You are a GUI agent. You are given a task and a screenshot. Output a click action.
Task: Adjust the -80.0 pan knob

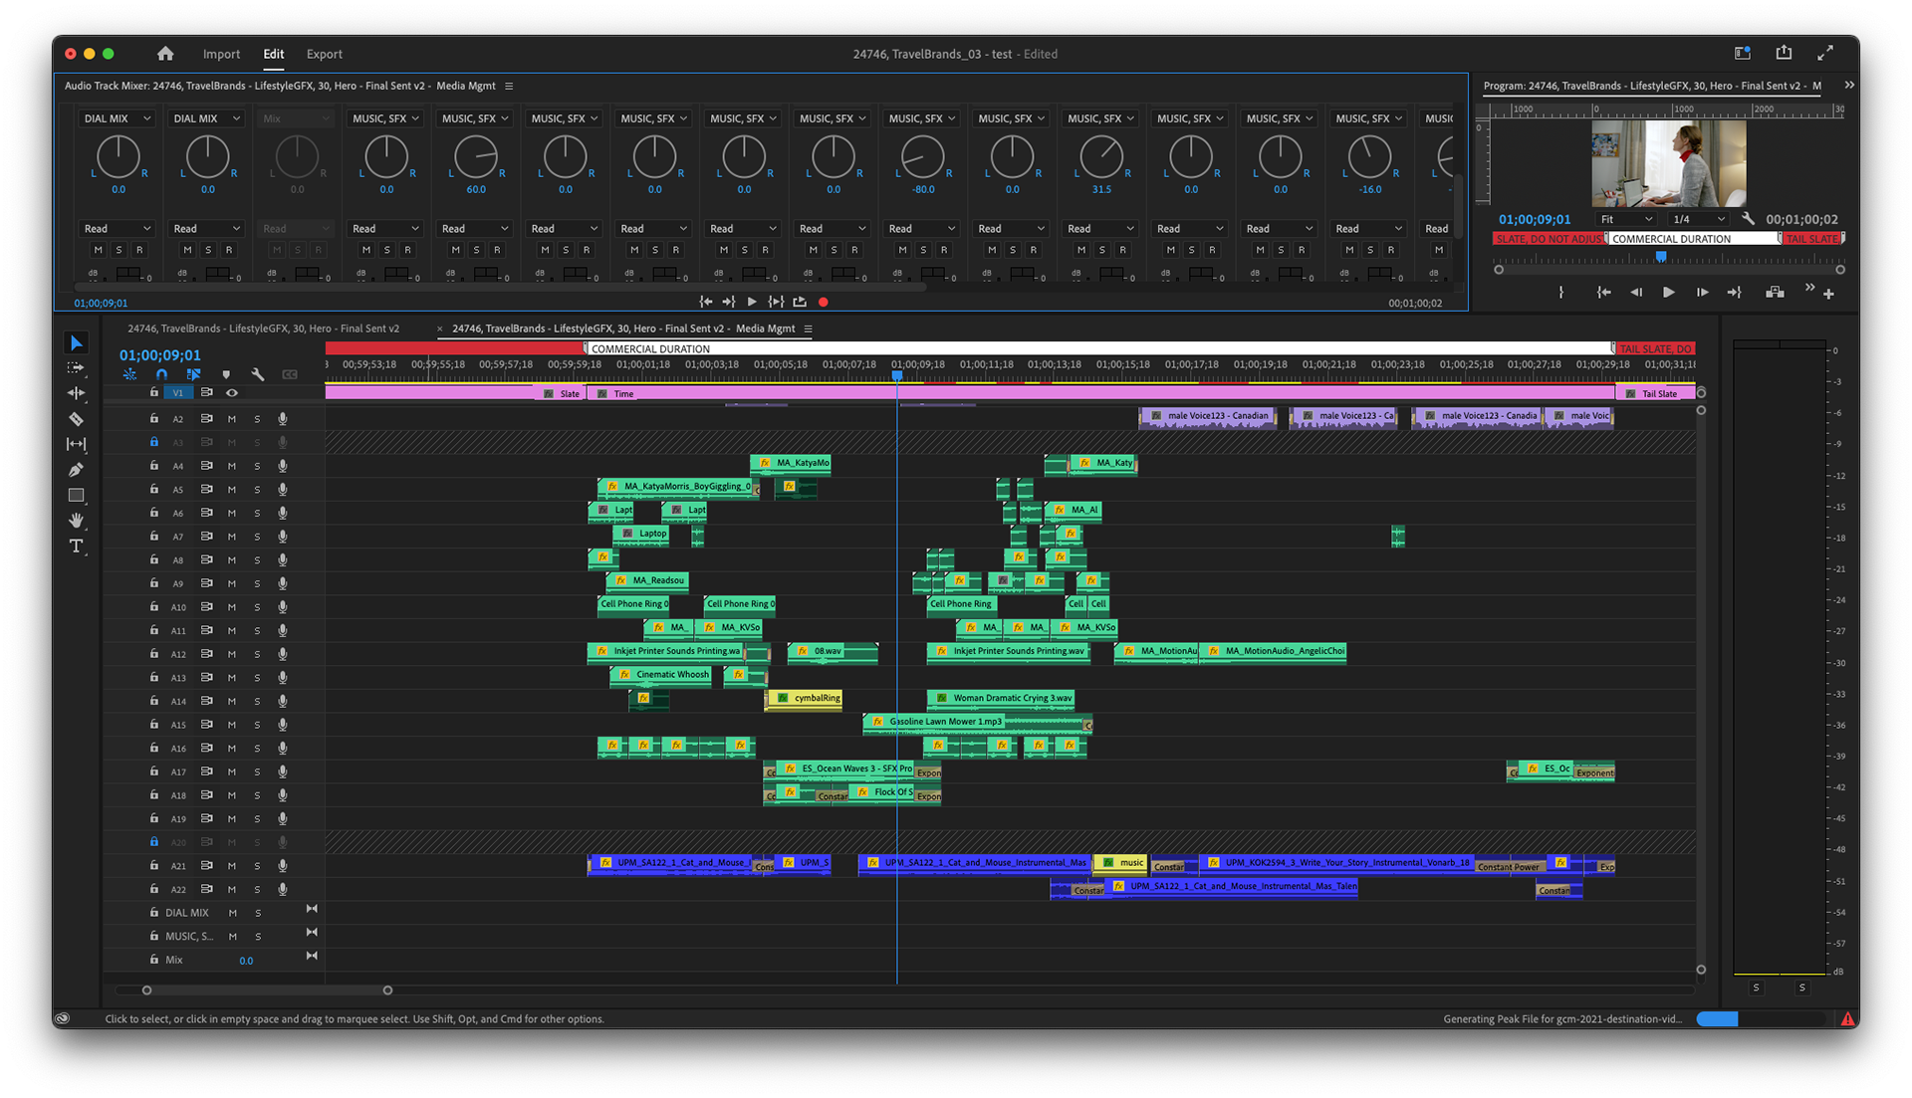(x=922, y=157)
